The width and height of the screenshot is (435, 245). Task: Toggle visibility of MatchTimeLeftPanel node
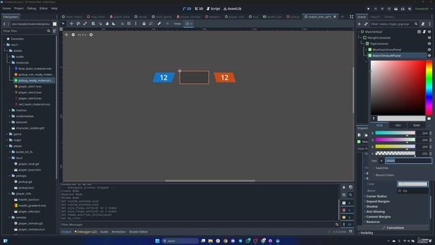430,56
